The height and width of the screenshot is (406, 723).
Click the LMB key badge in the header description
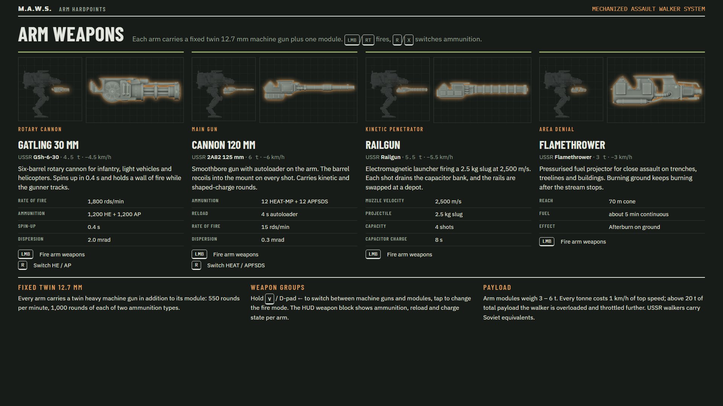click(x=352, y=40)
